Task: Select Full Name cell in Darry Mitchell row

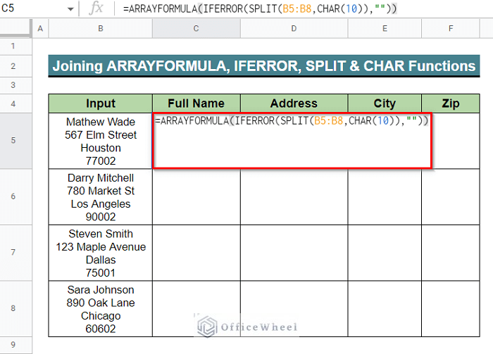Action: click(196, 197)
